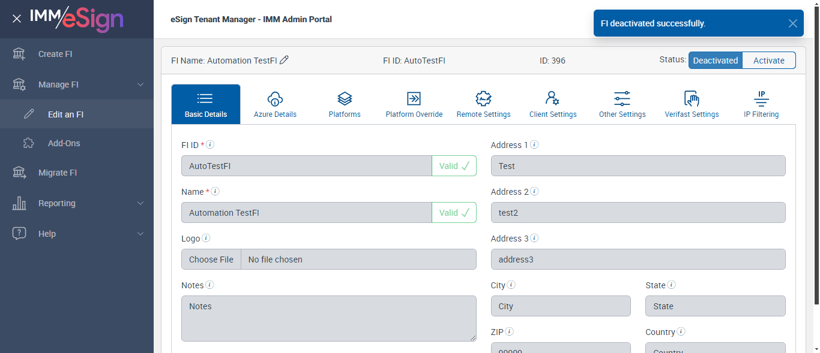Open the IP Filtering tab
The image size is (820, 353).
click(x=761, y=104)
